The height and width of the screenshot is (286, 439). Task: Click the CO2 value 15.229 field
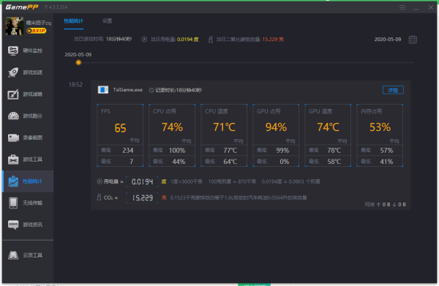point(142,197)
